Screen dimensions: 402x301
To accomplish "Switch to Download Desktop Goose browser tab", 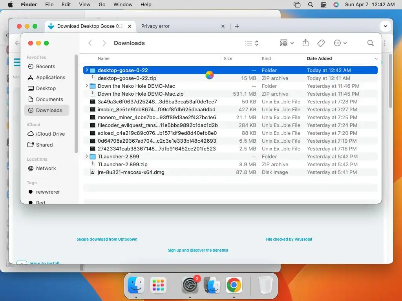I will click(x=90, y=26).
